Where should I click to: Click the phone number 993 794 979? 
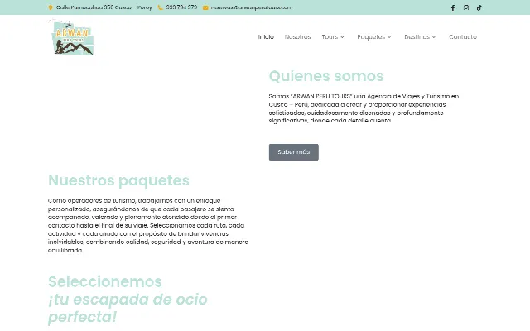point(181,7)
